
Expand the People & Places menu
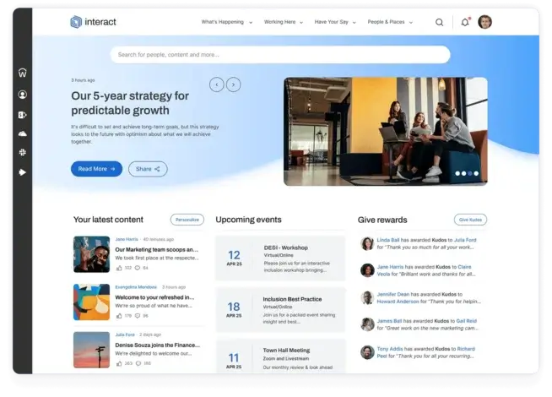coord(390,22)
